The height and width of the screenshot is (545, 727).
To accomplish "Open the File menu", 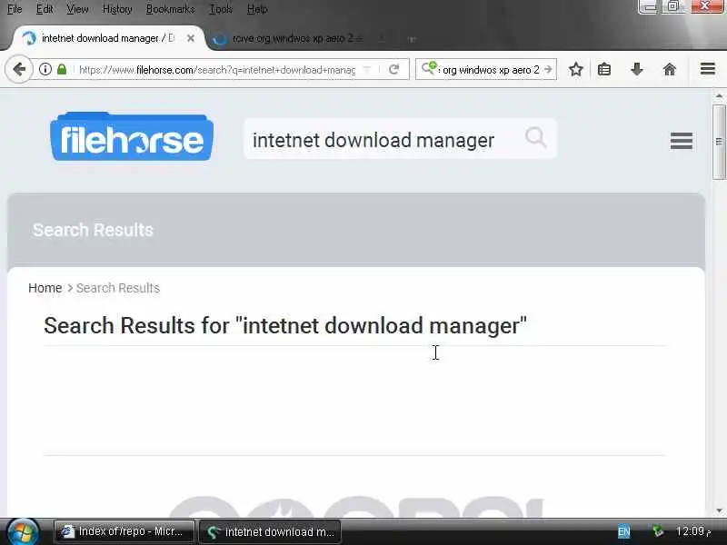I will [15, 9].
